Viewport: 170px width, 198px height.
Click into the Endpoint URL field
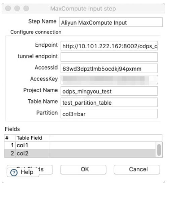[x=109, y=46]
